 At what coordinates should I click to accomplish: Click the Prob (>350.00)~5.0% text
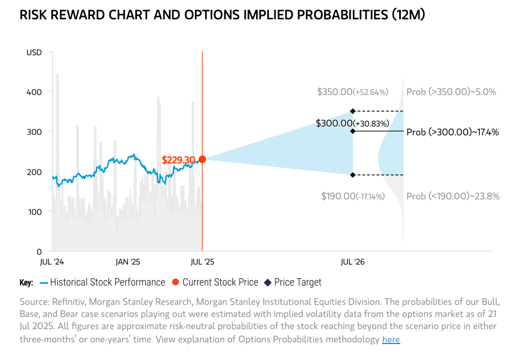coord(451,92)
